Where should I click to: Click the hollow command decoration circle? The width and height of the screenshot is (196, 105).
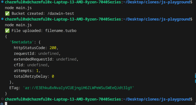(2, 99)
